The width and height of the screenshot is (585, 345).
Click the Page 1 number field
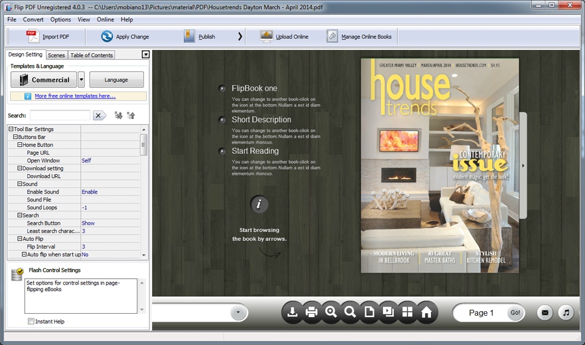tap(481, 313)
